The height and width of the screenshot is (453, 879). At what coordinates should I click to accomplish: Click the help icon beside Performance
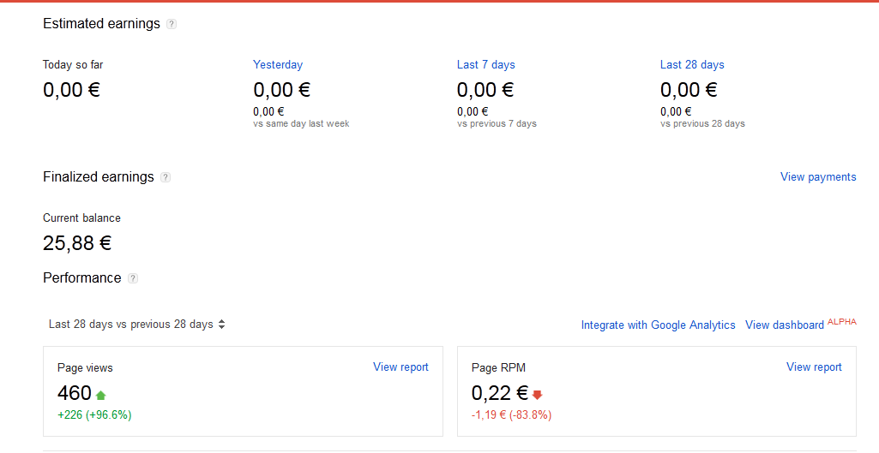tap(133, 278)
